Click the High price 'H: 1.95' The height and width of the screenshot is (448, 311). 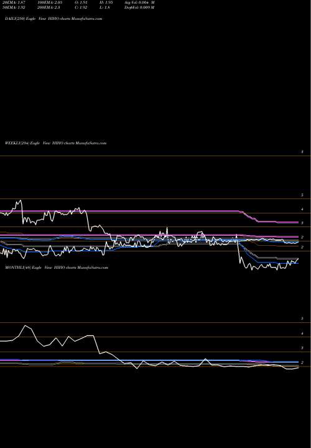click(x=106, y=2)
